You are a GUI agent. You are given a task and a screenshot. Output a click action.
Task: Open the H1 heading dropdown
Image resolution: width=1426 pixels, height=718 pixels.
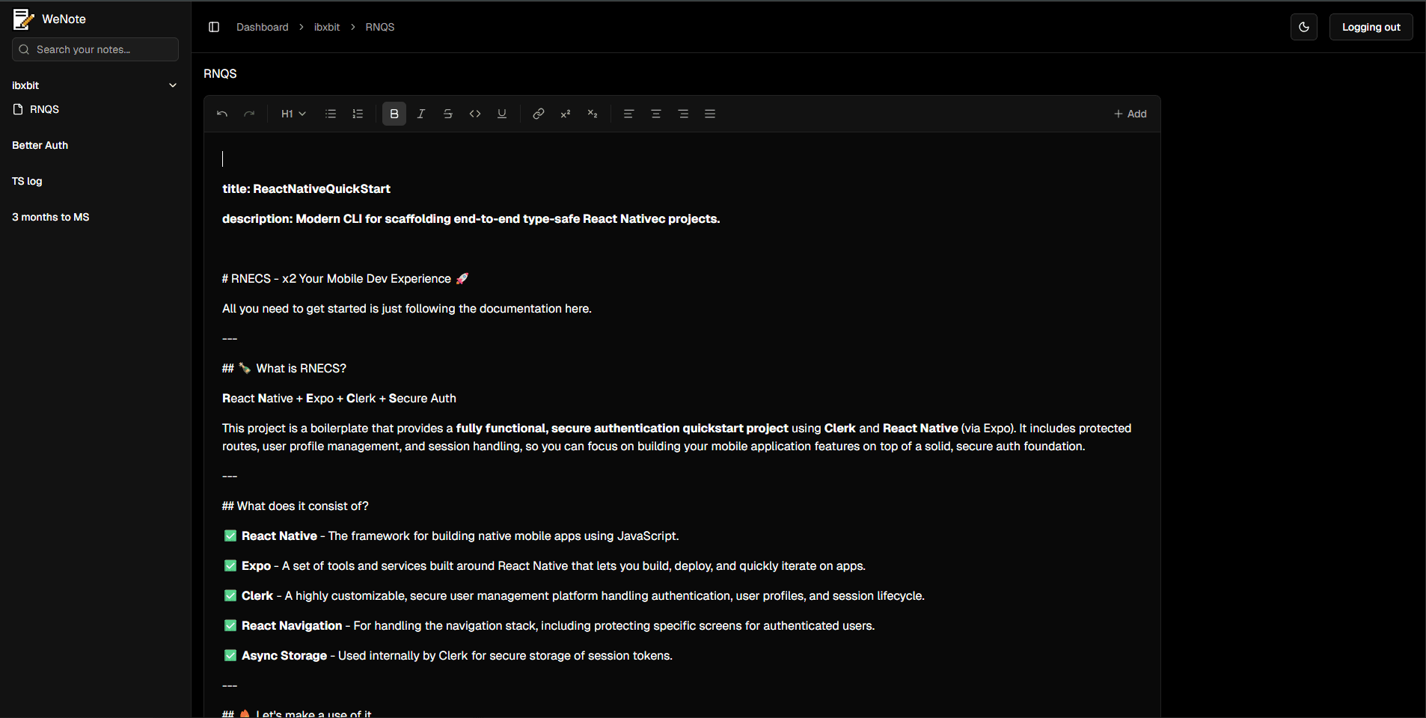coord(293,114)
